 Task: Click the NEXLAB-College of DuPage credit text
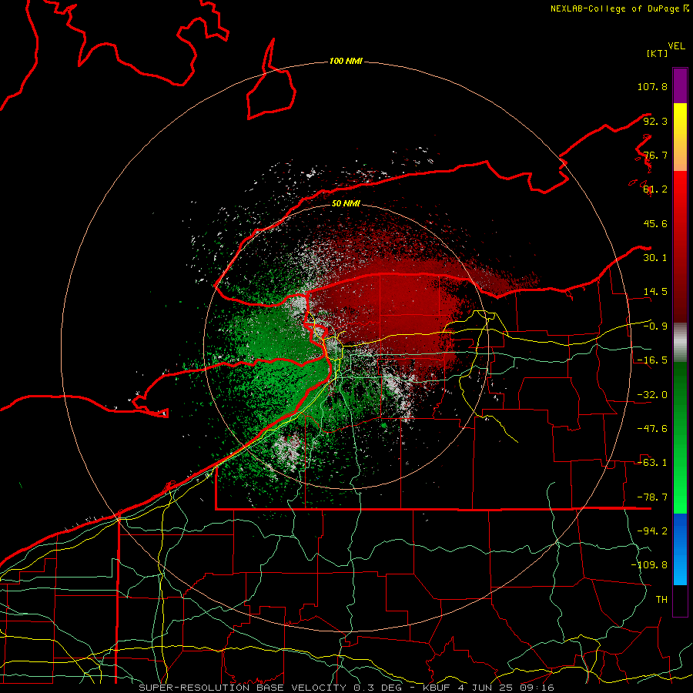615,8
